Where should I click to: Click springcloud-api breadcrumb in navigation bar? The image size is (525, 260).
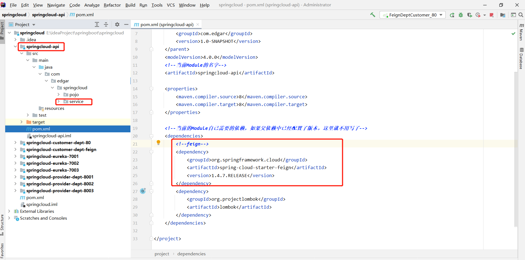coord(48,15)
